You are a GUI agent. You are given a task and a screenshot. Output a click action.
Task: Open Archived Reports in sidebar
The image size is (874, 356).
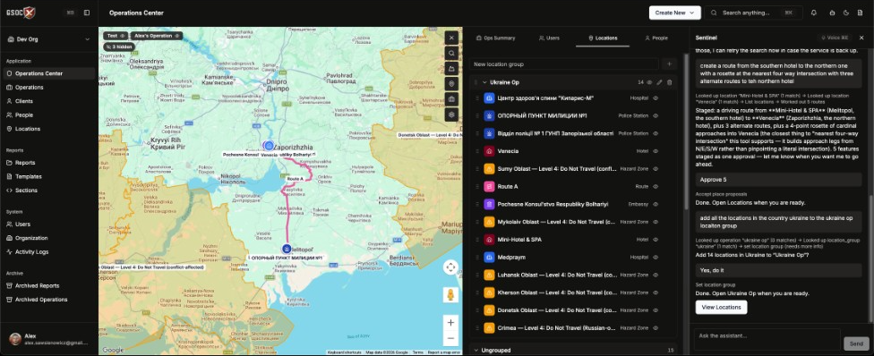48,286
